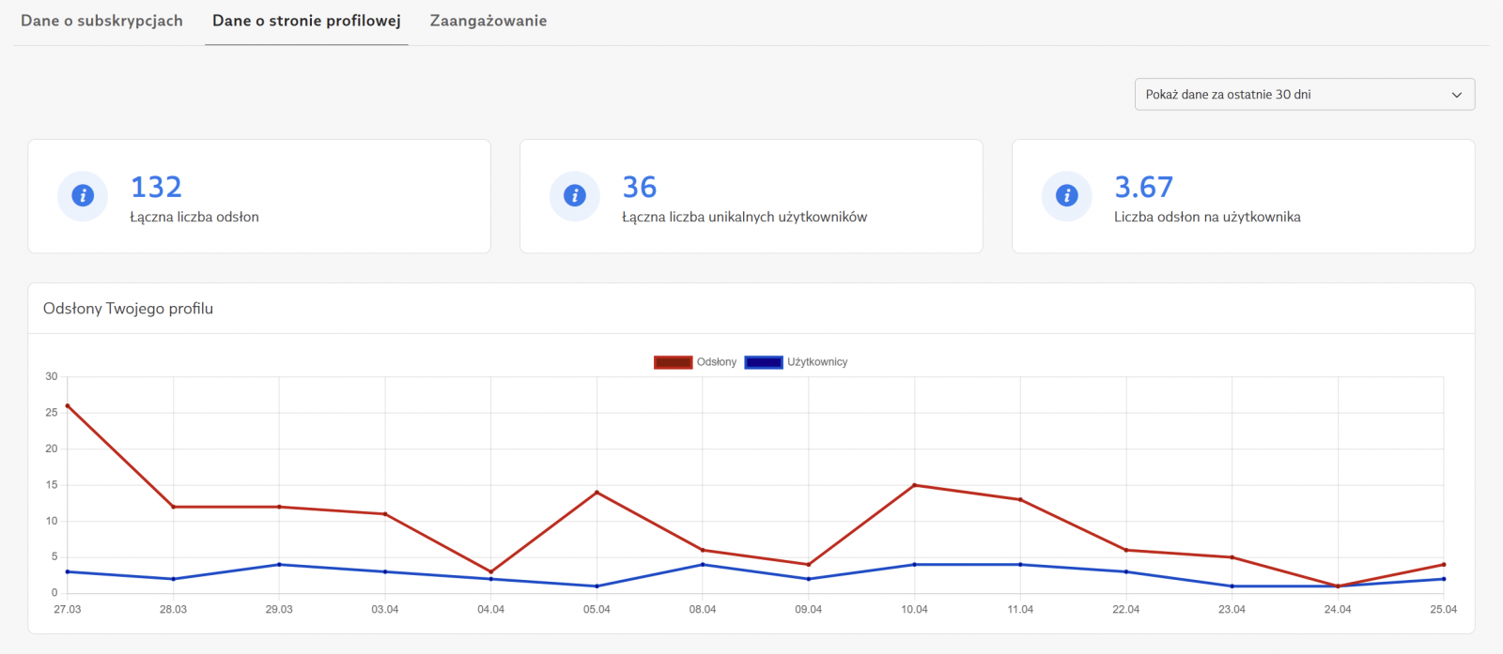Click info icon beside unique users count
1503x654 pixels.
click(x=575, y=195)
